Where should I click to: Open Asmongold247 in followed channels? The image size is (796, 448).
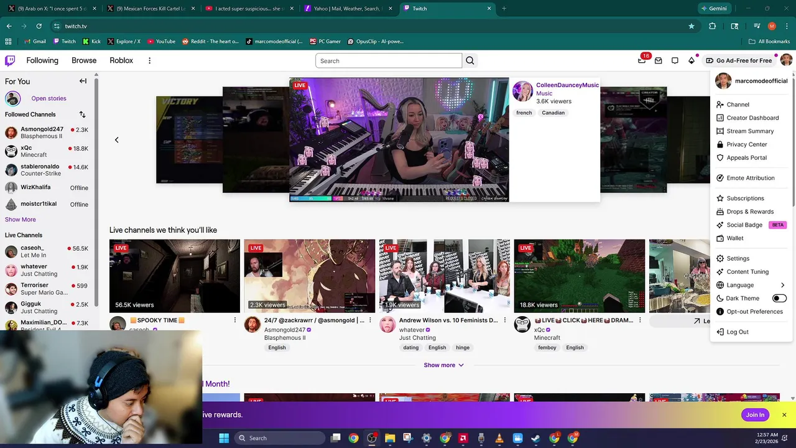47,133
